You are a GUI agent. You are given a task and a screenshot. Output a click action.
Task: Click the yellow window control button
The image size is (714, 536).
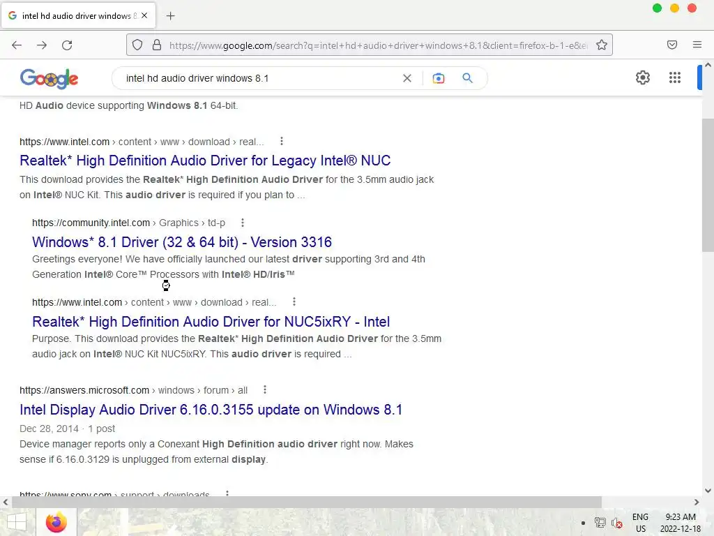tap(674, 8)
